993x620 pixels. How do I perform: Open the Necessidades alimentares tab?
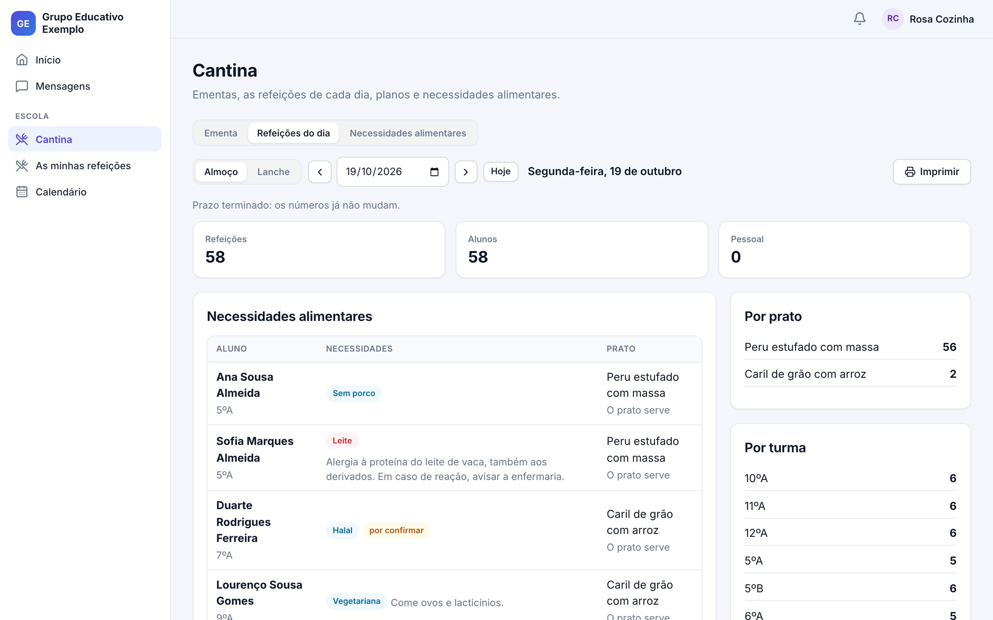coord(407,133)
